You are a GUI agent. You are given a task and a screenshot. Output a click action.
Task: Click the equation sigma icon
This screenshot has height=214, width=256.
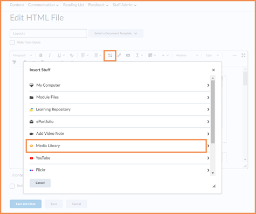click(137, 56)
